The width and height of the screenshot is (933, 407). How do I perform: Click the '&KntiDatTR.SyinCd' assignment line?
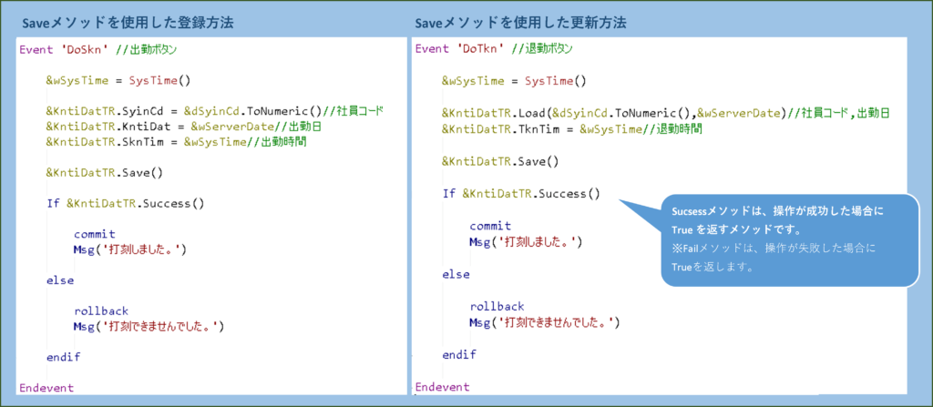click(215, 111)
